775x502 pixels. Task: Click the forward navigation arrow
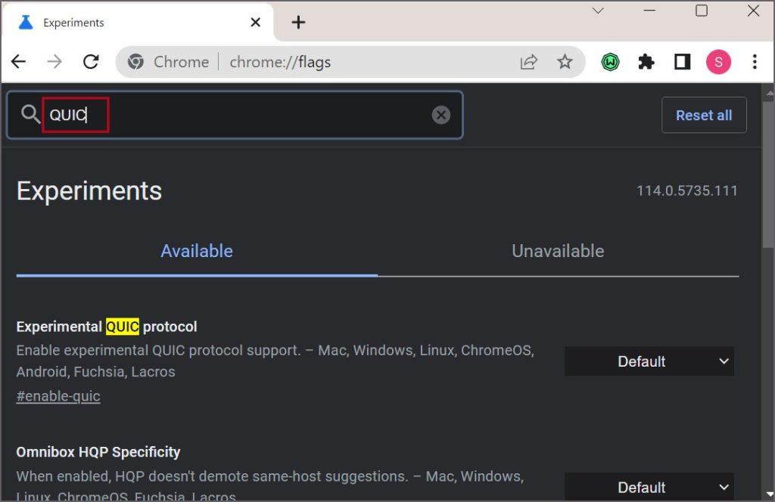tap(54, 62)
